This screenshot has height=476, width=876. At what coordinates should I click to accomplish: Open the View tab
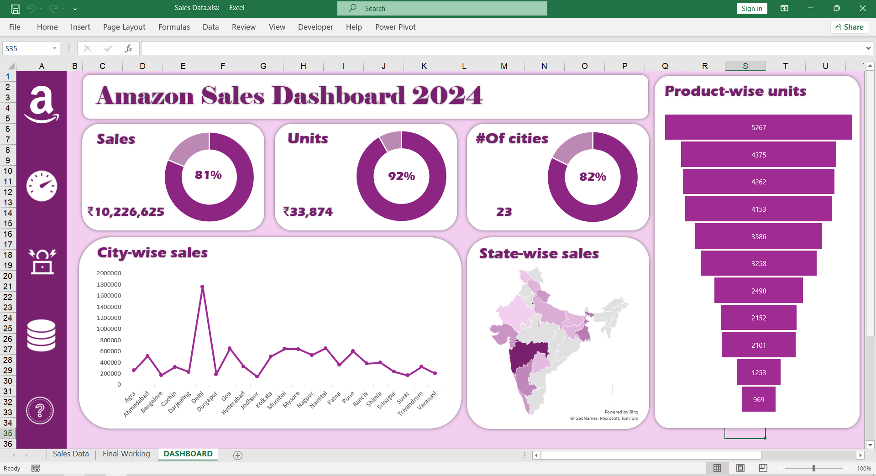point(277,27)
